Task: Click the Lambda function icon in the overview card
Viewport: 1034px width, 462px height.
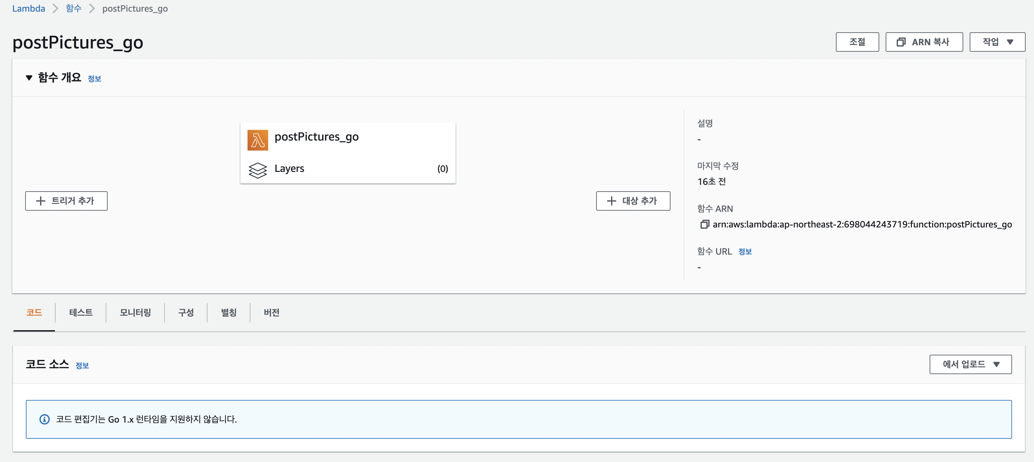Action: tap(257, 140)
